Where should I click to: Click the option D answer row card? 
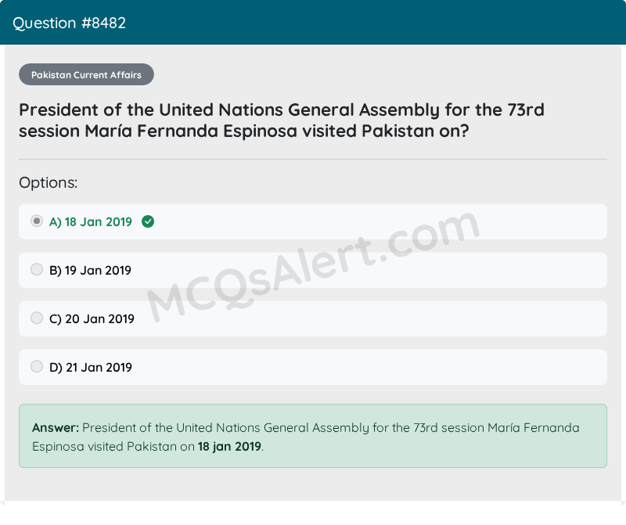(x=313, y=367)
